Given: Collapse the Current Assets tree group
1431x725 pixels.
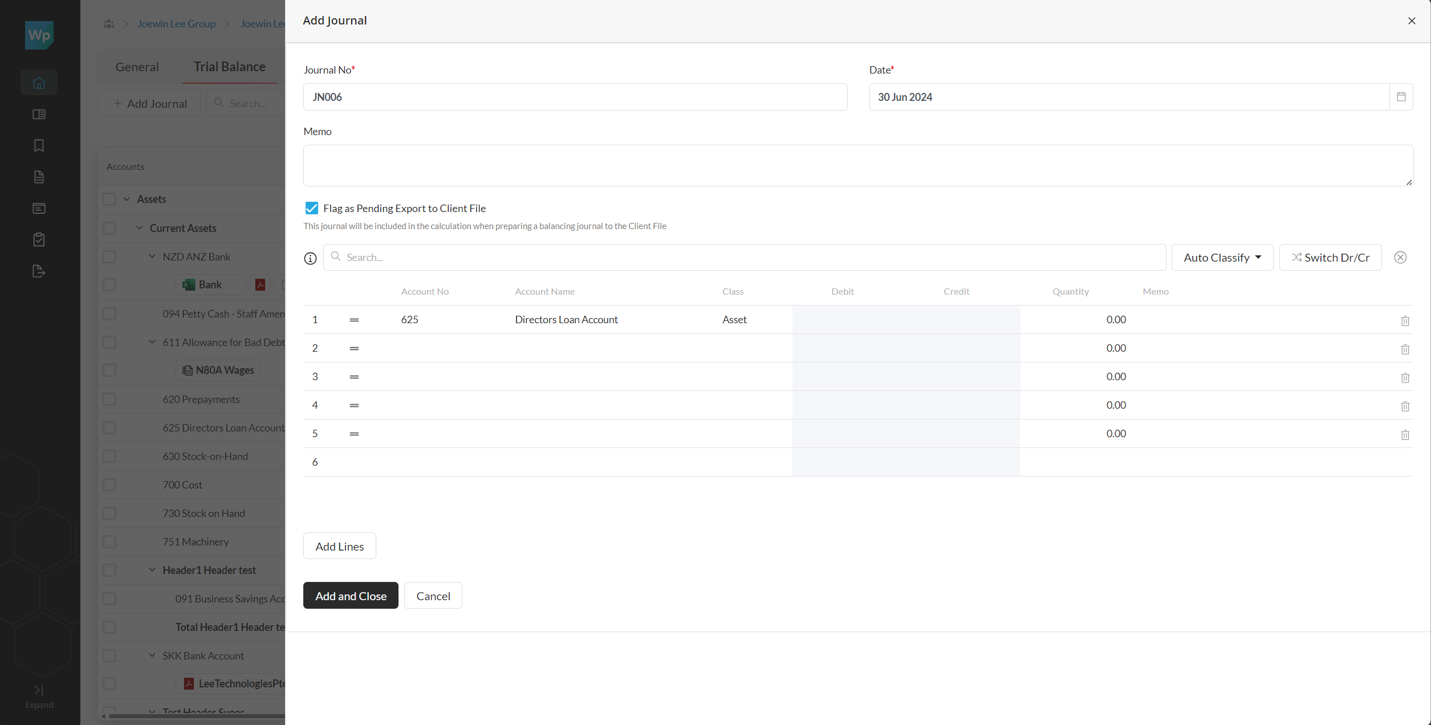Looking at the screenshot, I should pos(139,228).
